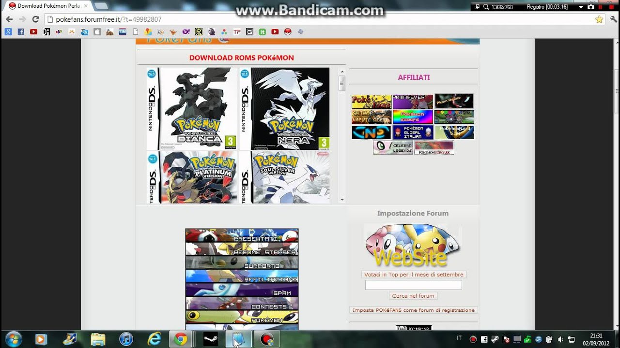Click the IT language indicator in the taskbar
620x348 pixels.
(459, 338)
